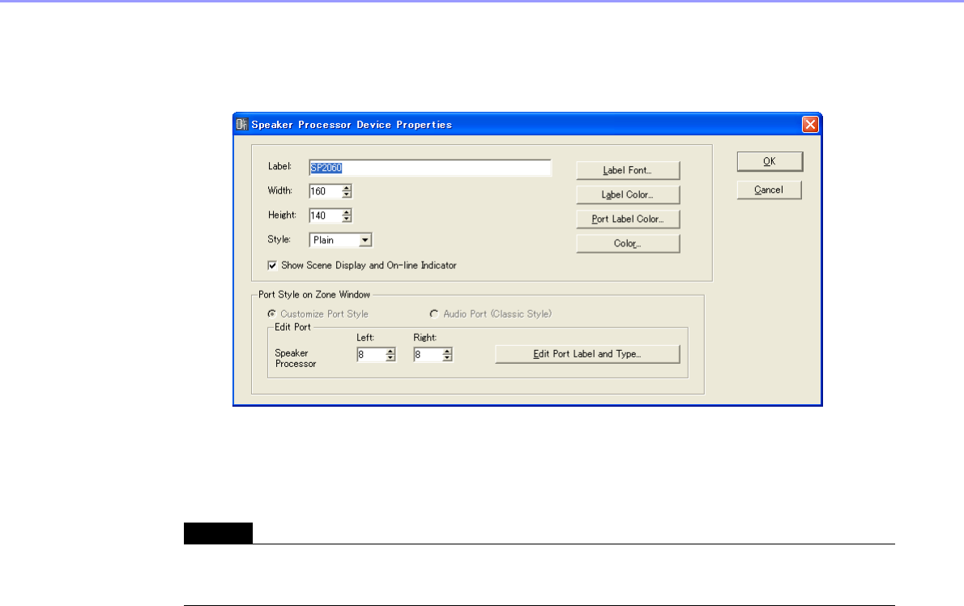This screenshot has width=964, height=606.
Task: Click the Label text field containing SP2060
Action: [x=429, y=167]
